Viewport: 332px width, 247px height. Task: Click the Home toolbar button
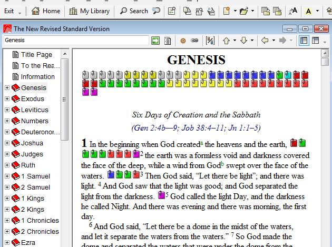(46, 11)
